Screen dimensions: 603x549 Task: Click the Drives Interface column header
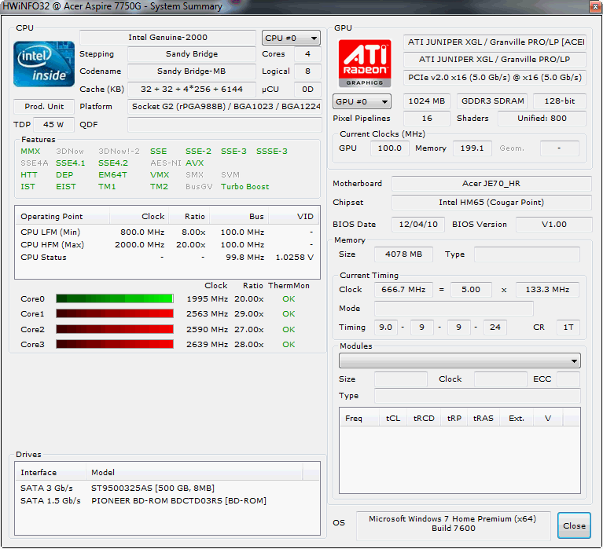click(x=50, y=472)
